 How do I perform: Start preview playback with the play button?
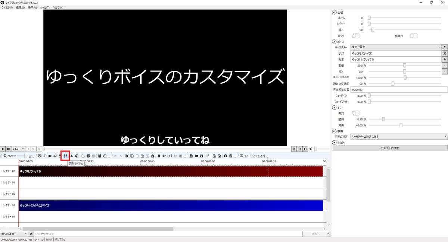(x=3, y=149)
